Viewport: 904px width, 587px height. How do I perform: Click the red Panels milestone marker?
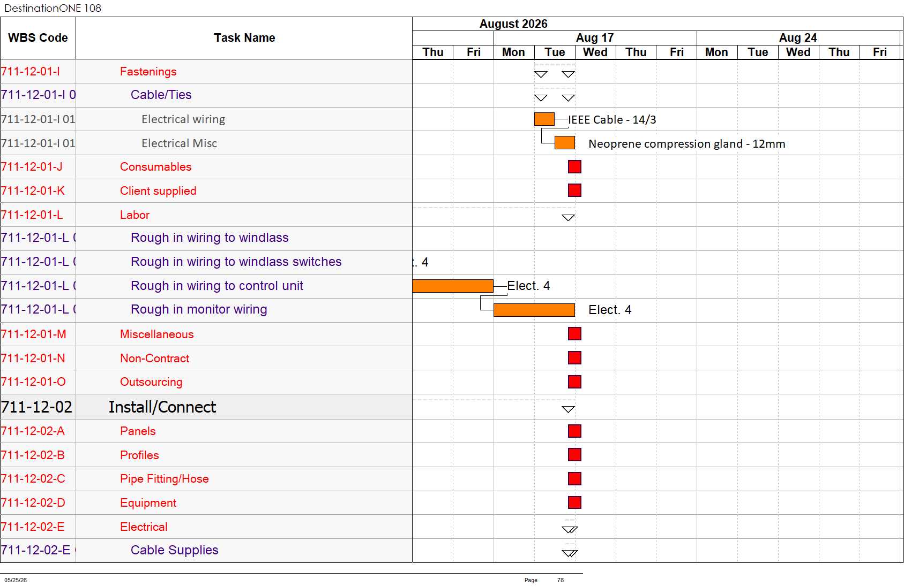pyautogui.click(x=574, y=431)
